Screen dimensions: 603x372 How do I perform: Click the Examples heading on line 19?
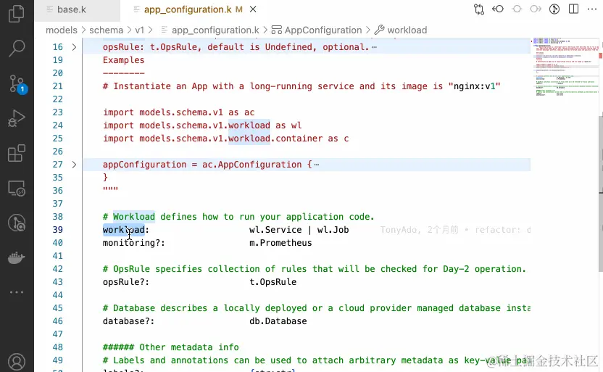point(123,60)
